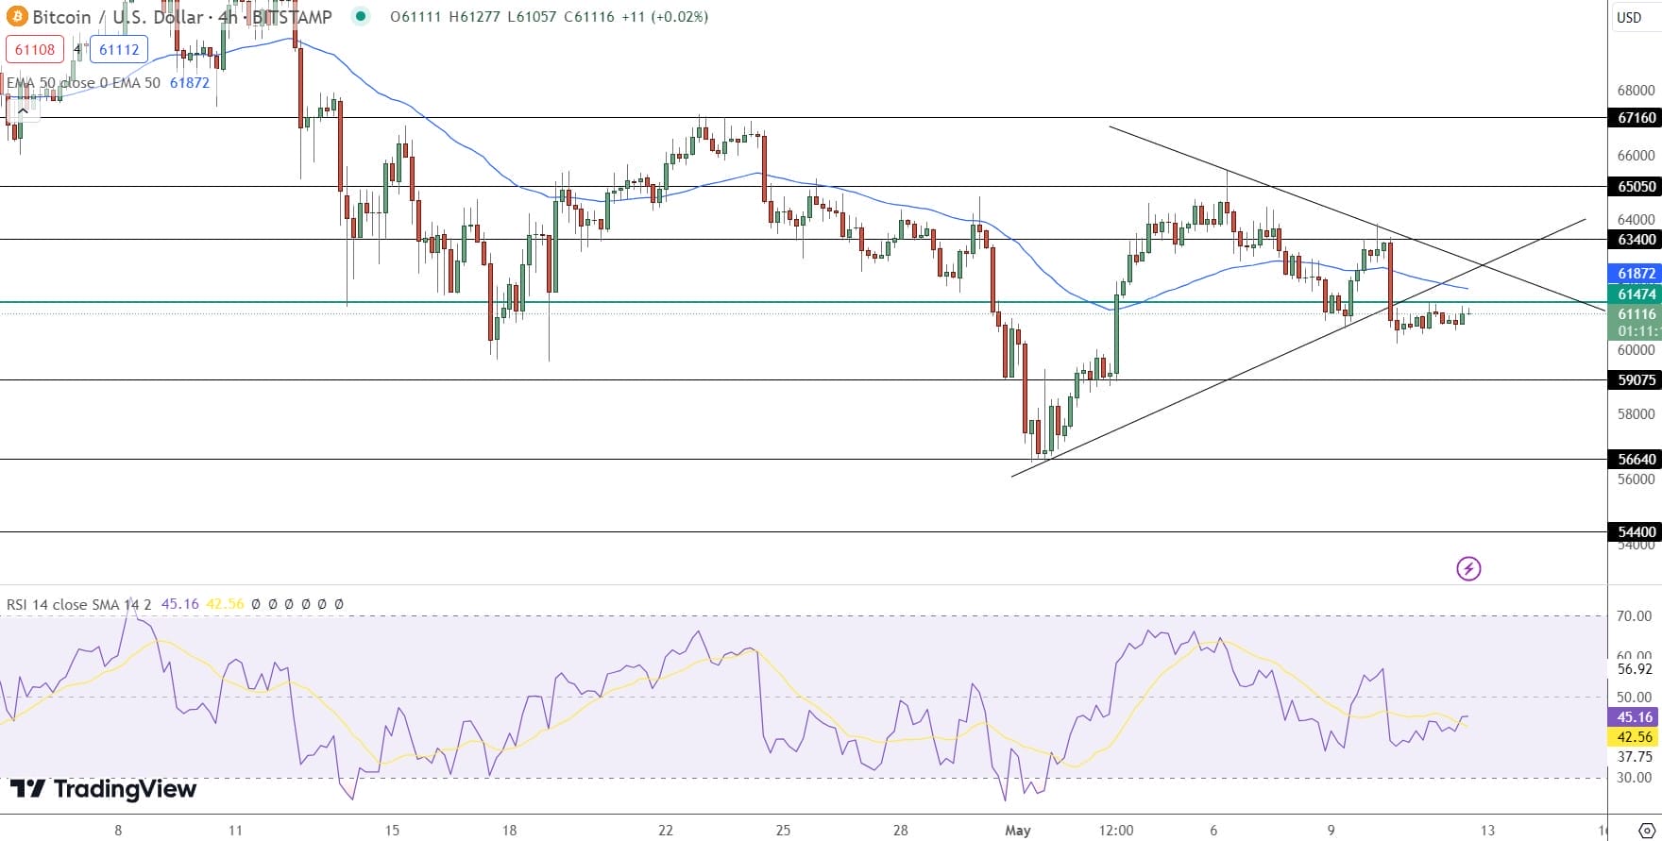1662x841 pixels.
Task: Click the blue buy price 61112 button
Action: (x=119, y=49)
